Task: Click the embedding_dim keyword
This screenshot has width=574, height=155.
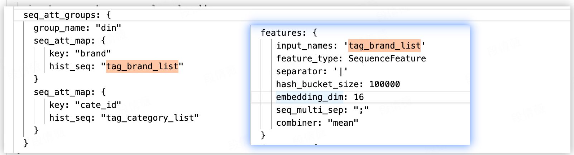Action: (x=310, y=97)
